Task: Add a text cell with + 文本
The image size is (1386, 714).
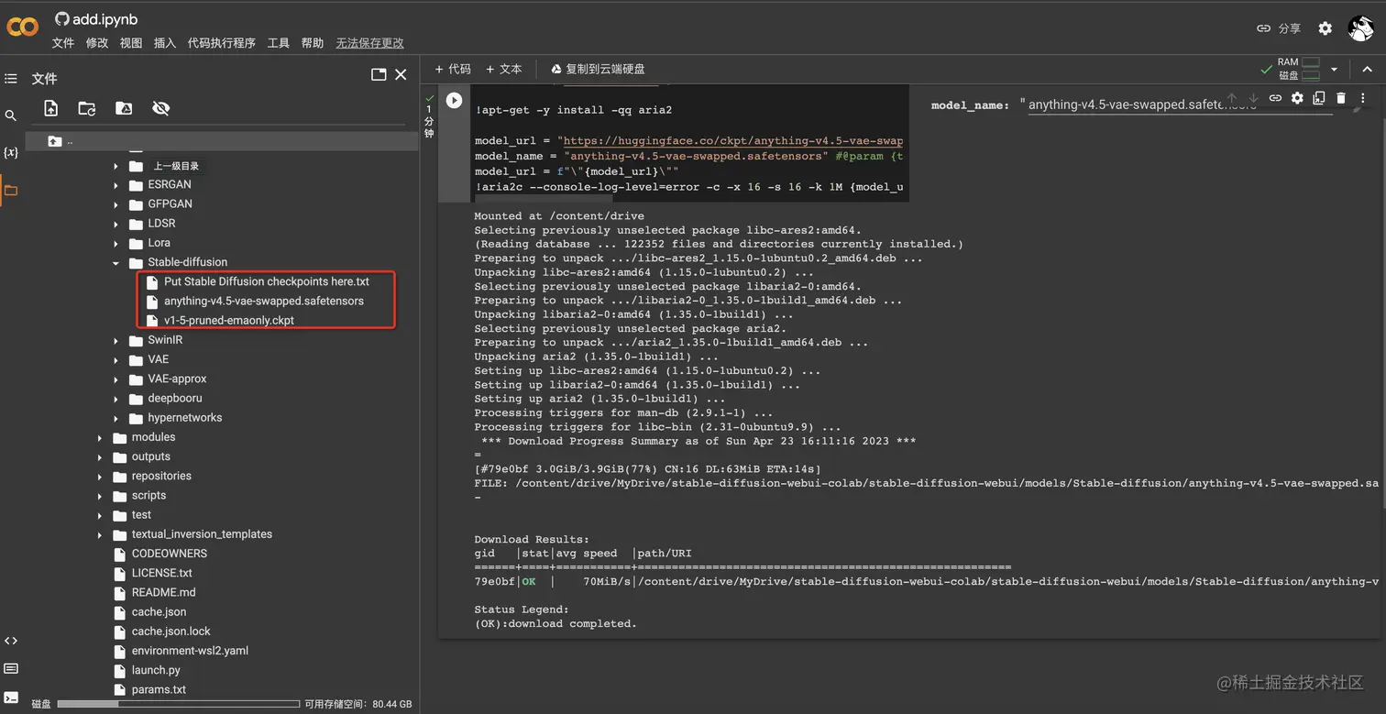Action: (x=504, y=69)
